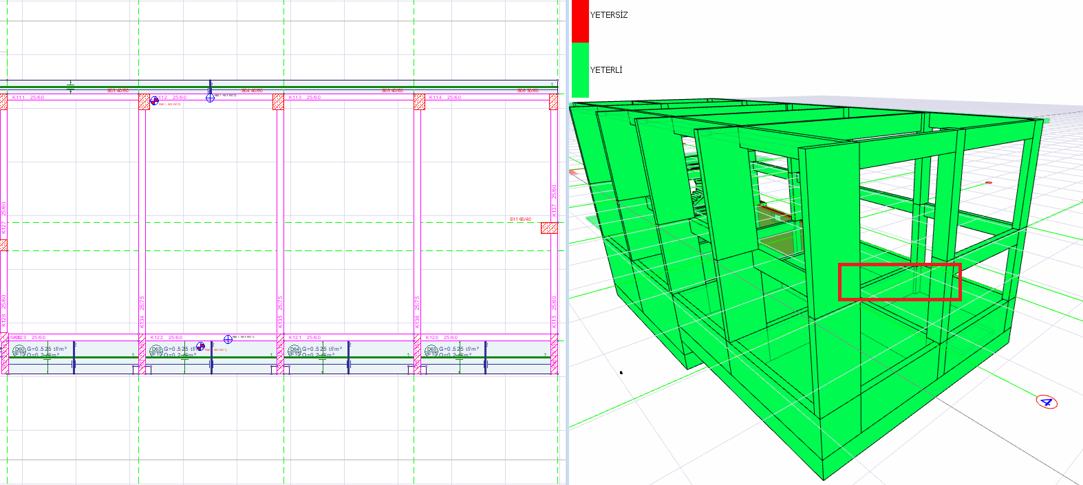Click the YETERSİZ legend label

pos(609,15)
